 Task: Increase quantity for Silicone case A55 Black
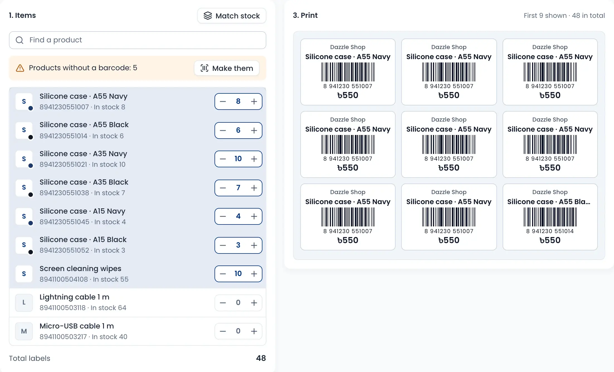click(254, 131)
